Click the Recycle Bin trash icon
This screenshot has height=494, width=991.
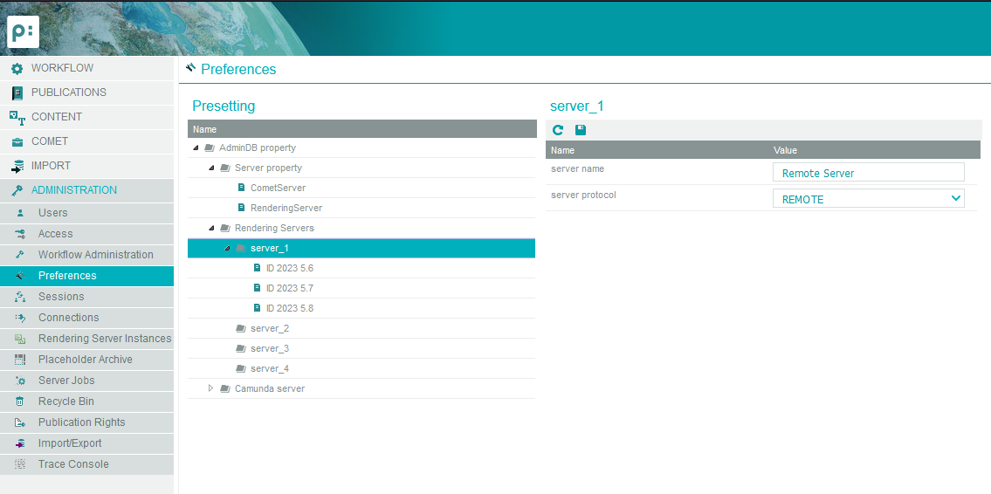[20, 401]
